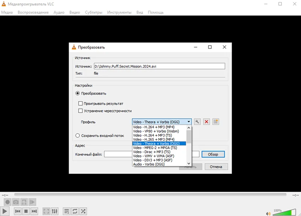The height and width of the screenshot is (216, 301).
Task: Open the Субтитры menu
Action: (93, 12)
